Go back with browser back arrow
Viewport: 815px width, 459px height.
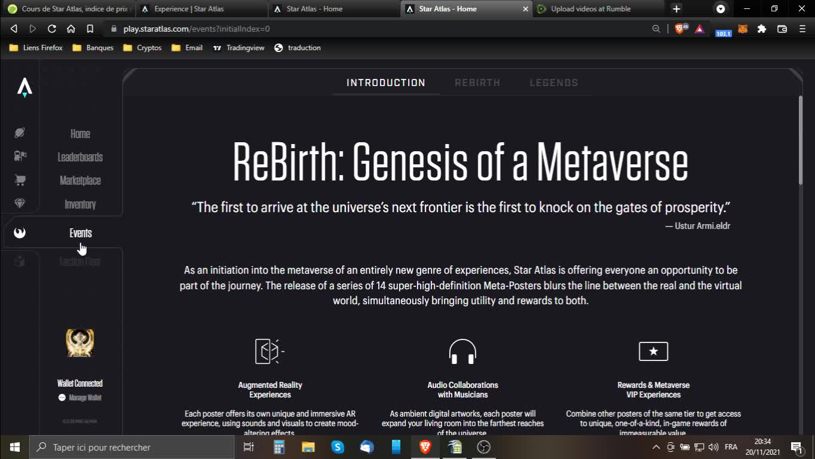coord(14,29)
